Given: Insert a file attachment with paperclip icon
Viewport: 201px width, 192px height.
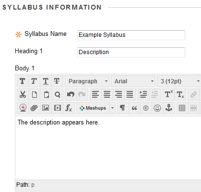Looking at the screenshot, I should tap(34, 108).
